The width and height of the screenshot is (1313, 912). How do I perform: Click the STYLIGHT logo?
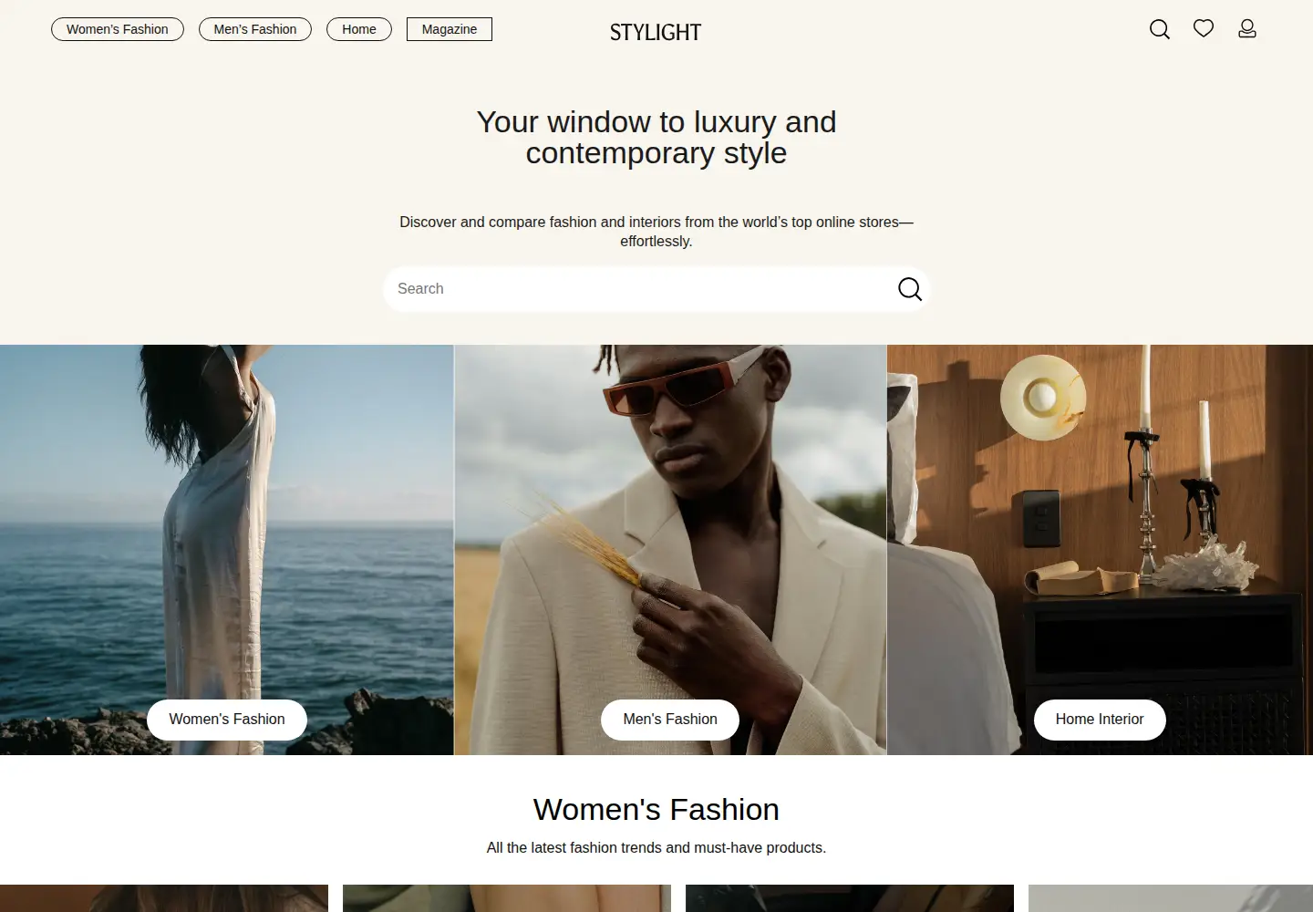pyautogui.click(x=656, y=33)
